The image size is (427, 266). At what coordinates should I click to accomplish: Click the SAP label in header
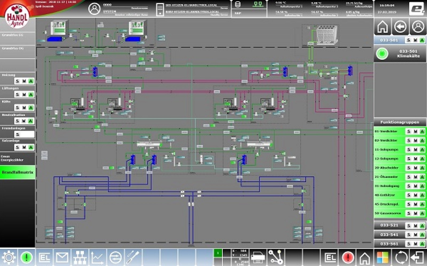click(x=238, y=13)
